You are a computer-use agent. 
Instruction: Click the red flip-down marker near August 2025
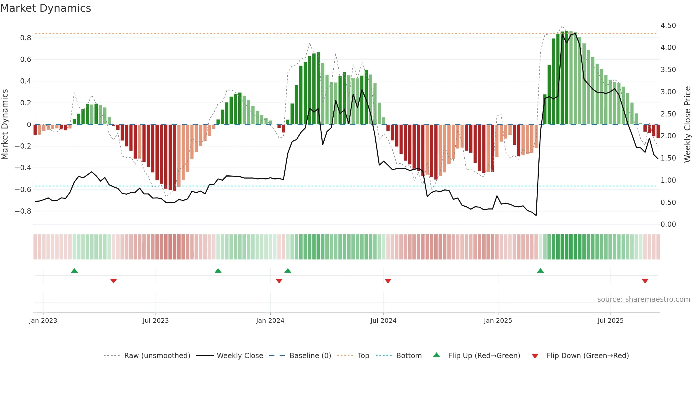645,281
